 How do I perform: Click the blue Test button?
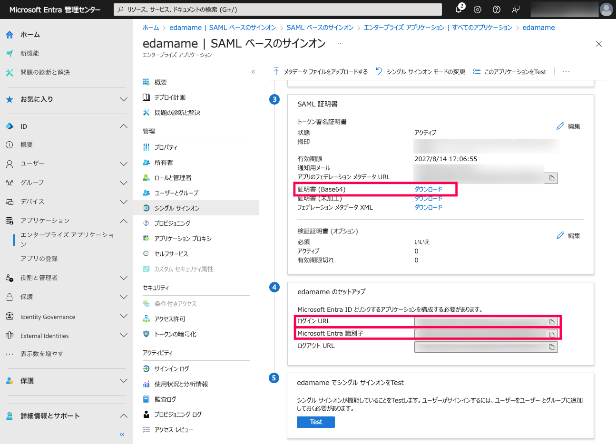click(316, 422)
